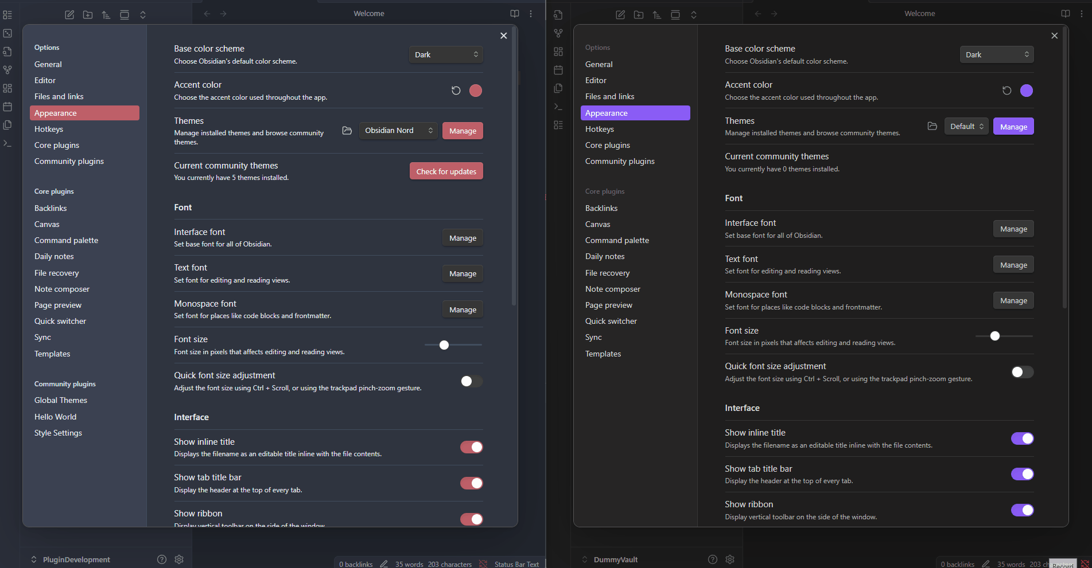Viewport: 1092px width, 568px height.
Task: Open the Obsidian Nord theme dropdown
Action: pos(398,131)
